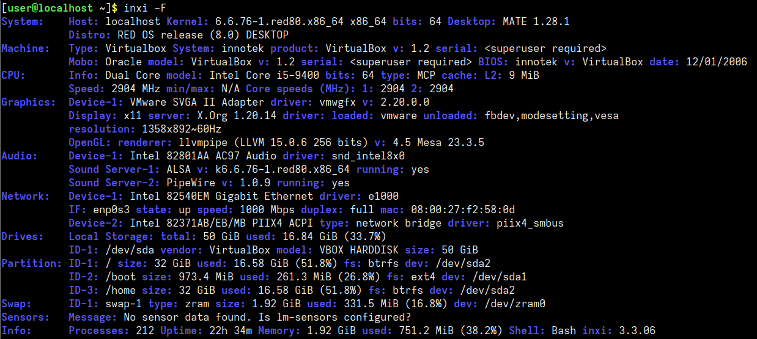This screenshot has height=339, width=757.
Task: Click the System section label
Action: (x=23, y=22)
